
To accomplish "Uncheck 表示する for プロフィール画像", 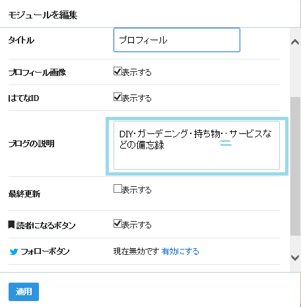I will click(117, 71).
